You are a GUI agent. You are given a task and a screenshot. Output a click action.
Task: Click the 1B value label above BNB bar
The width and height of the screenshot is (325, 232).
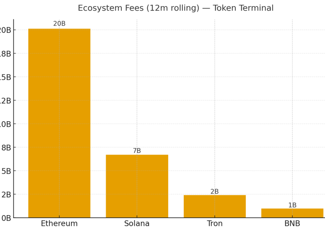(292, 205)
